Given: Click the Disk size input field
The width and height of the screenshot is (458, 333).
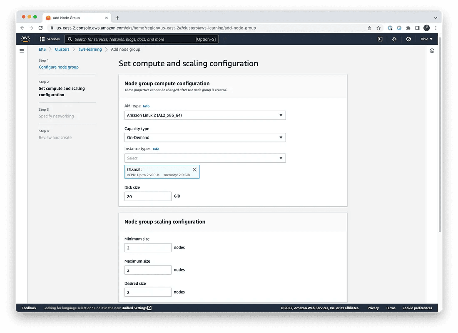Looking at the screenshot, I should click(148, 196).
